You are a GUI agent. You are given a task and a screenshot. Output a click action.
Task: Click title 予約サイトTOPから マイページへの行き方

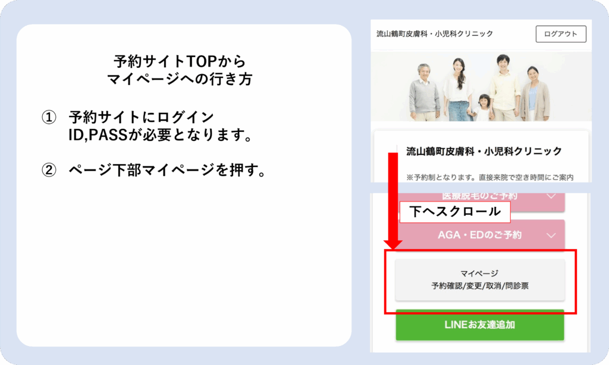pos(180,70)
